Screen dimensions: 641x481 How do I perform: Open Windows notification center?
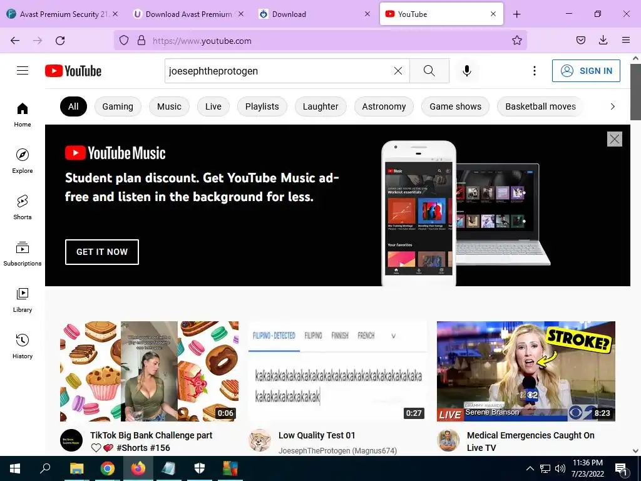(620, 468)
